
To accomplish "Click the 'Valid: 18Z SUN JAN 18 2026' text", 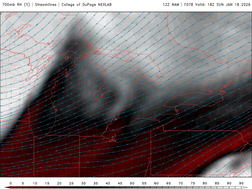I will (223, 5).
